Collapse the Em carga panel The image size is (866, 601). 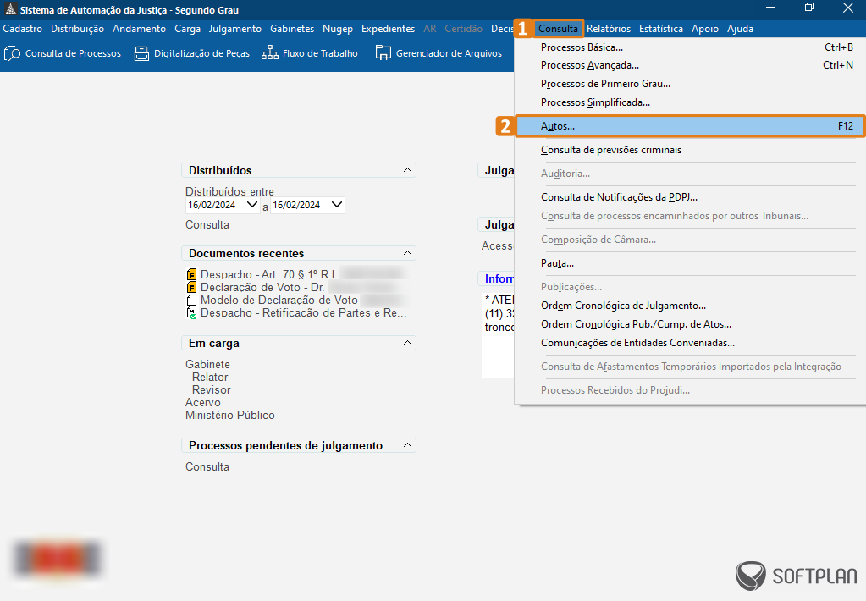coord(407,343)
